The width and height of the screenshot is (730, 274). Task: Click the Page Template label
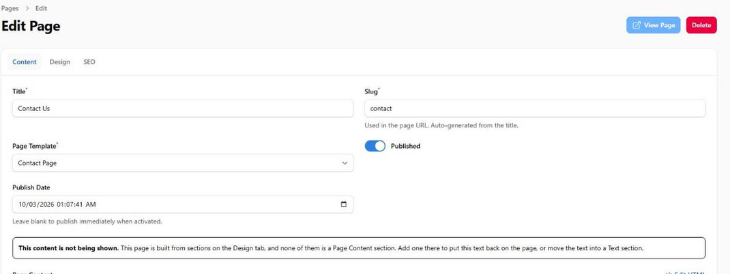(x=34, y=146)
